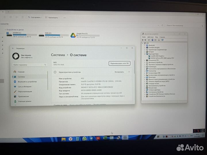Select NVIDIA GeForce RTX 3060 Laptop GPU entry
Image resolution: width=207 pixels, height=155 pixels.
(x=162, y=58)
